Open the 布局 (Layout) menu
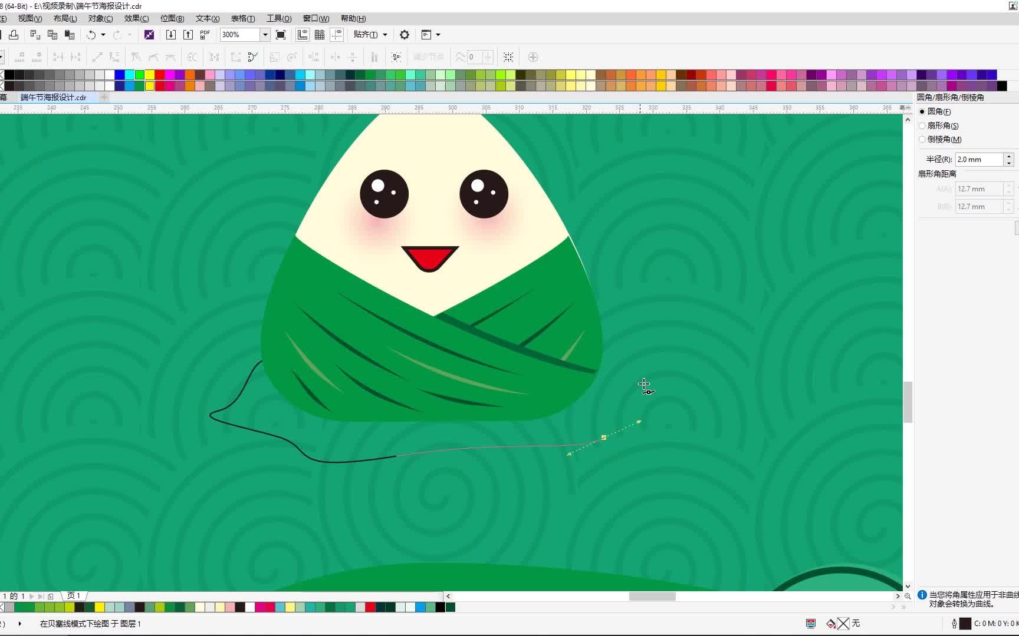 (x=65, y=18)
